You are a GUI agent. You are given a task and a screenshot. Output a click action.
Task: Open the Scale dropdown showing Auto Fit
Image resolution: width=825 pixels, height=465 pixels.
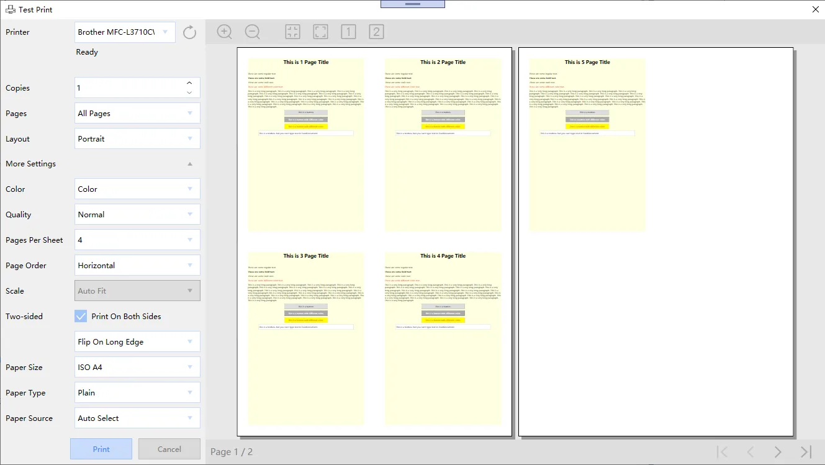pyautogui.click(x=137, y=291)
